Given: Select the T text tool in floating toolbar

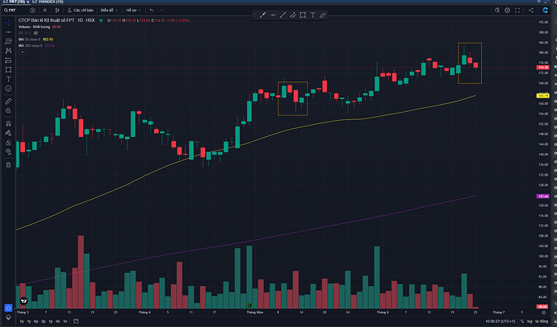Looking at the screenshot, I should pyautogui.click(x=312, y=14).
